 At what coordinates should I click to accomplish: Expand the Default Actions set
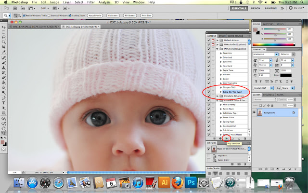218,40
